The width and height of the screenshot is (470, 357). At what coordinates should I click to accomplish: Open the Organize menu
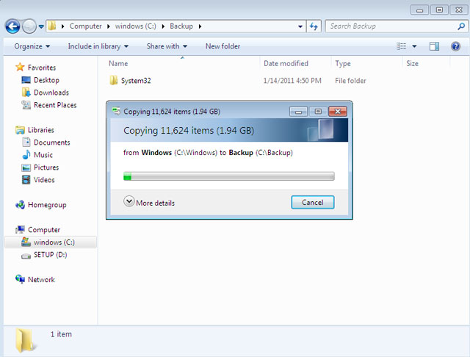[x=32, y=46]
